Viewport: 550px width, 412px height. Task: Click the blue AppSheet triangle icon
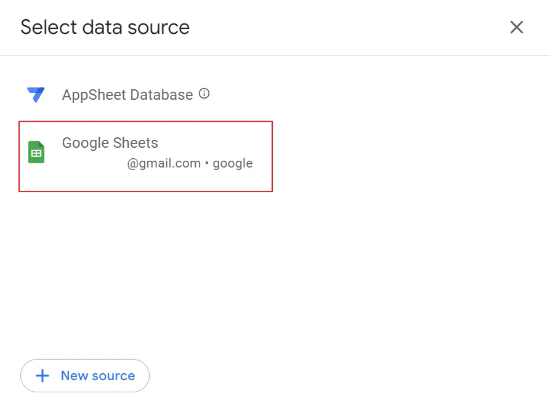tap(36, 95)
